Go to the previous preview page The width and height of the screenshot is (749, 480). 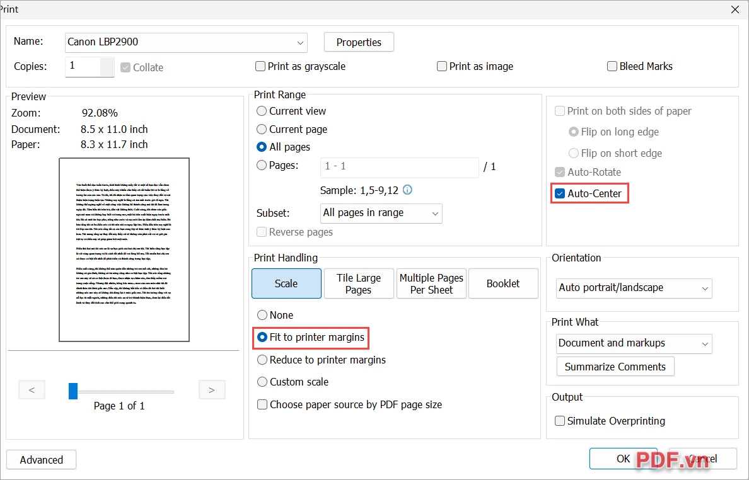[32, 390]
